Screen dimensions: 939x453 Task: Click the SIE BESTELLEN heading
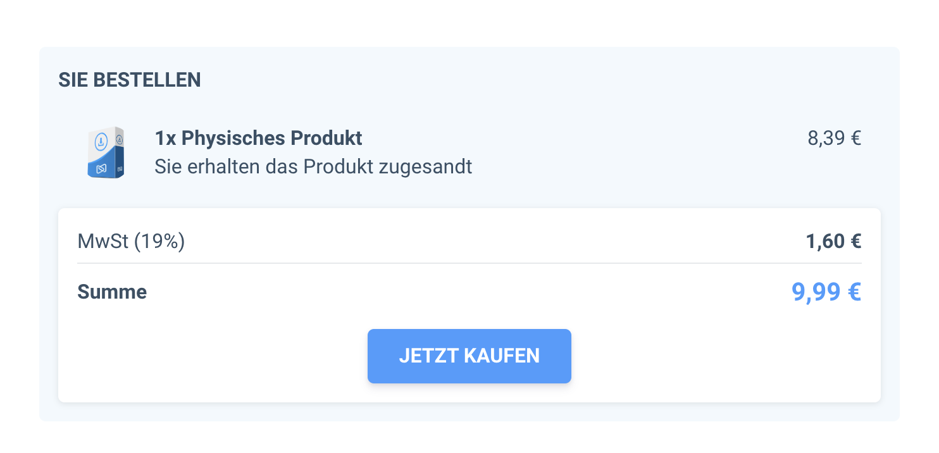129,80
